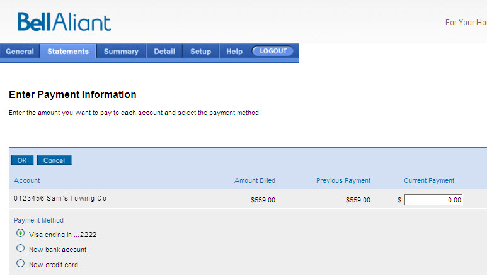Click the For Your Home link
The height and width of the screenshot is (276, 487).
(466, 23)
